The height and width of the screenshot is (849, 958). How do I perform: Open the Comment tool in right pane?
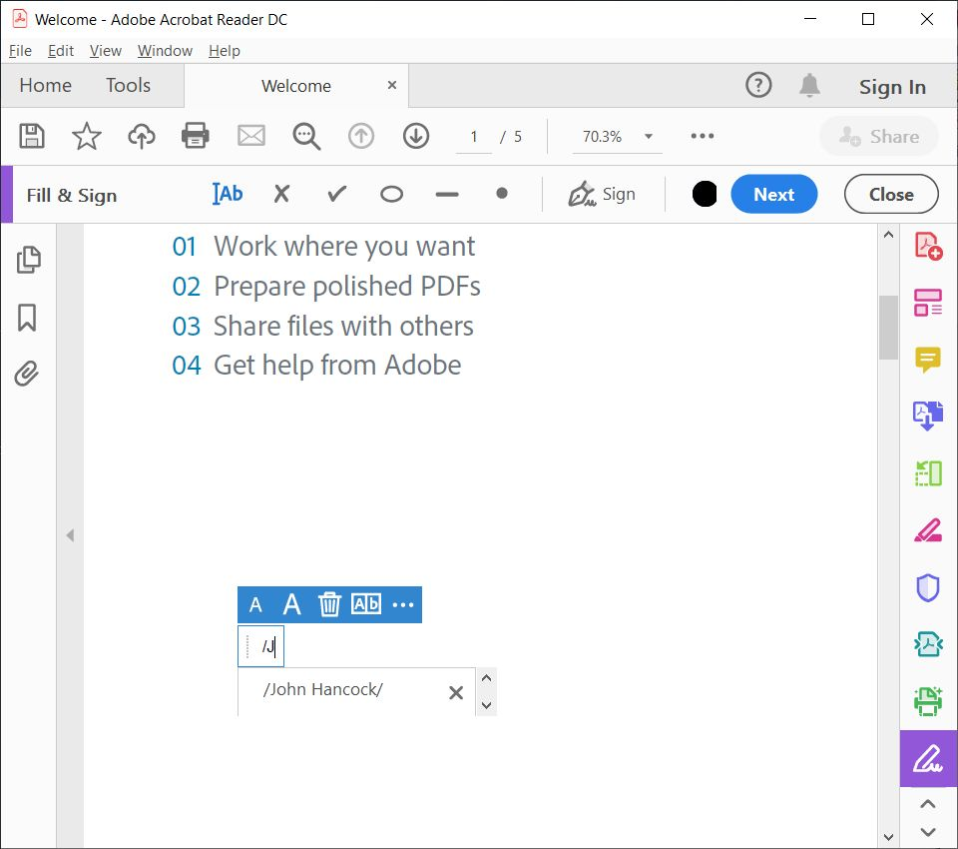pos(927,360)
